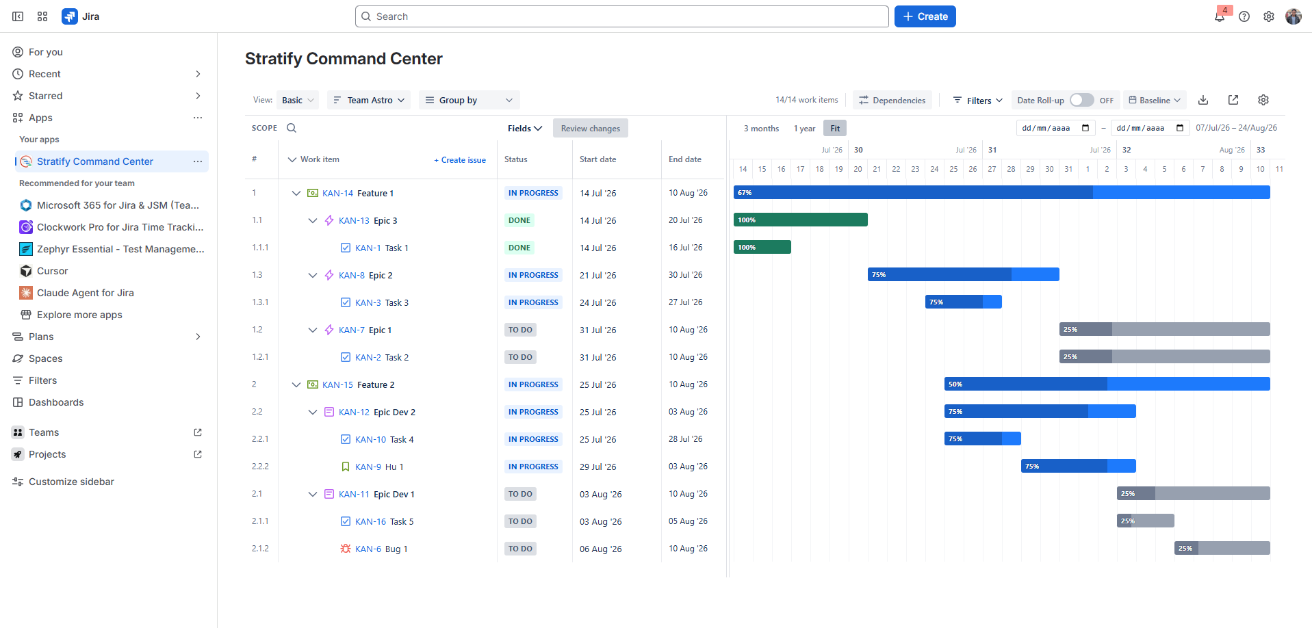
Task: Click the download export icon
Action: pyautogui.click(x=1203, y=100)
